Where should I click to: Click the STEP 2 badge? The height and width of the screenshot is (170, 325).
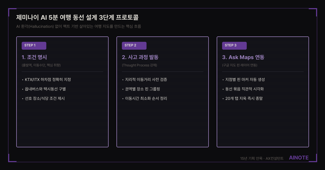pos(134,46)
